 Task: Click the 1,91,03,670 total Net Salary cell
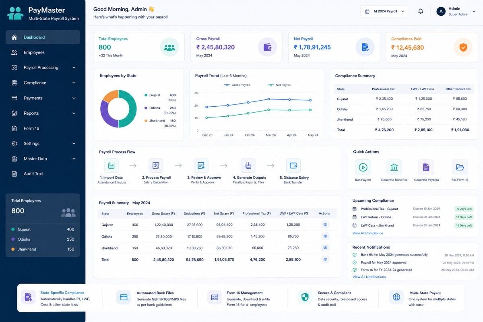[223, 260]
